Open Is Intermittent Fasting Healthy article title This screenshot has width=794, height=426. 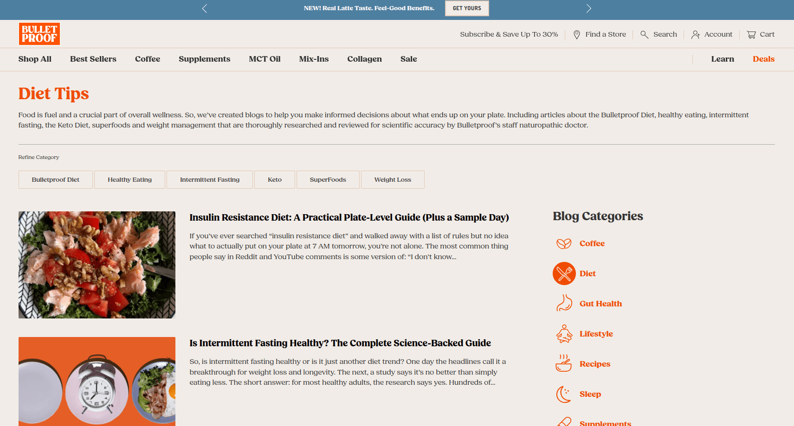[340, 343]
